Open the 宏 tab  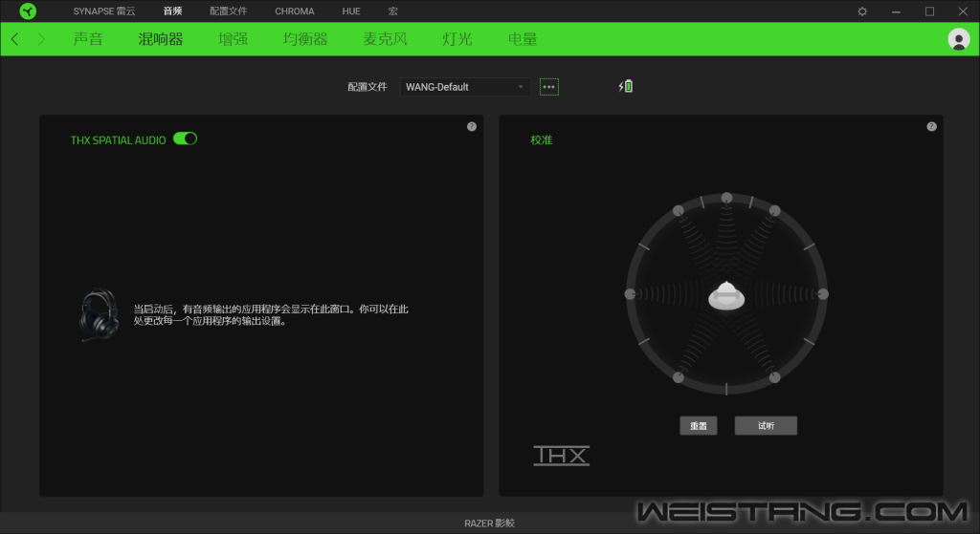click(x=392, y=11)
